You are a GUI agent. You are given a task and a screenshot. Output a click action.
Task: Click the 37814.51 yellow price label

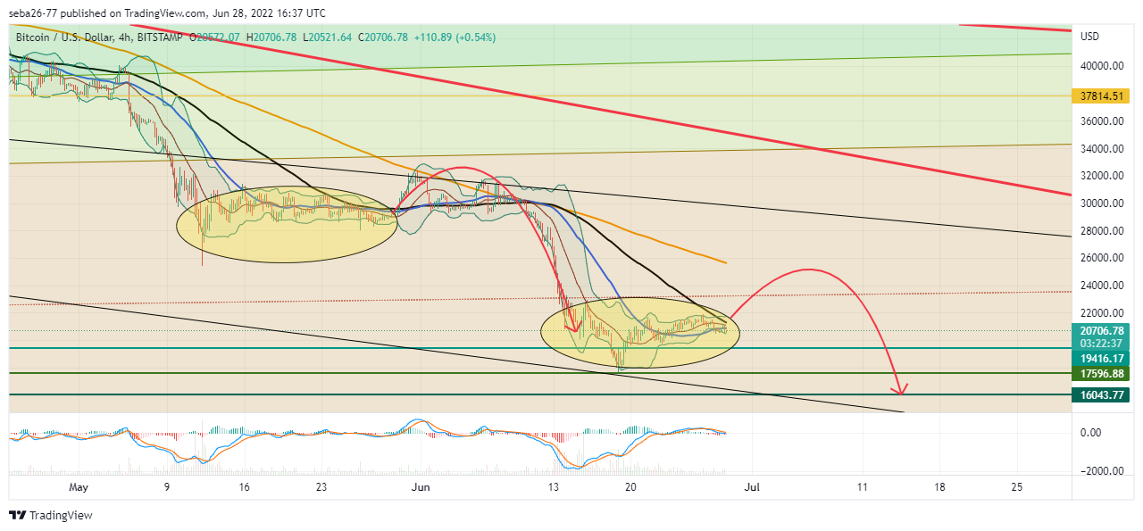click(1102, 96)
